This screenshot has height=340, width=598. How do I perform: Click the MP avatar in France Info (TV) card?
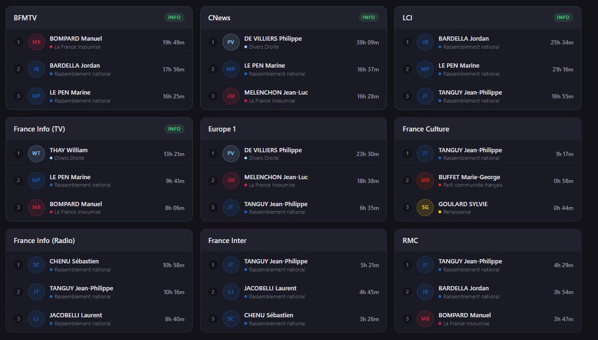point(36,180)
